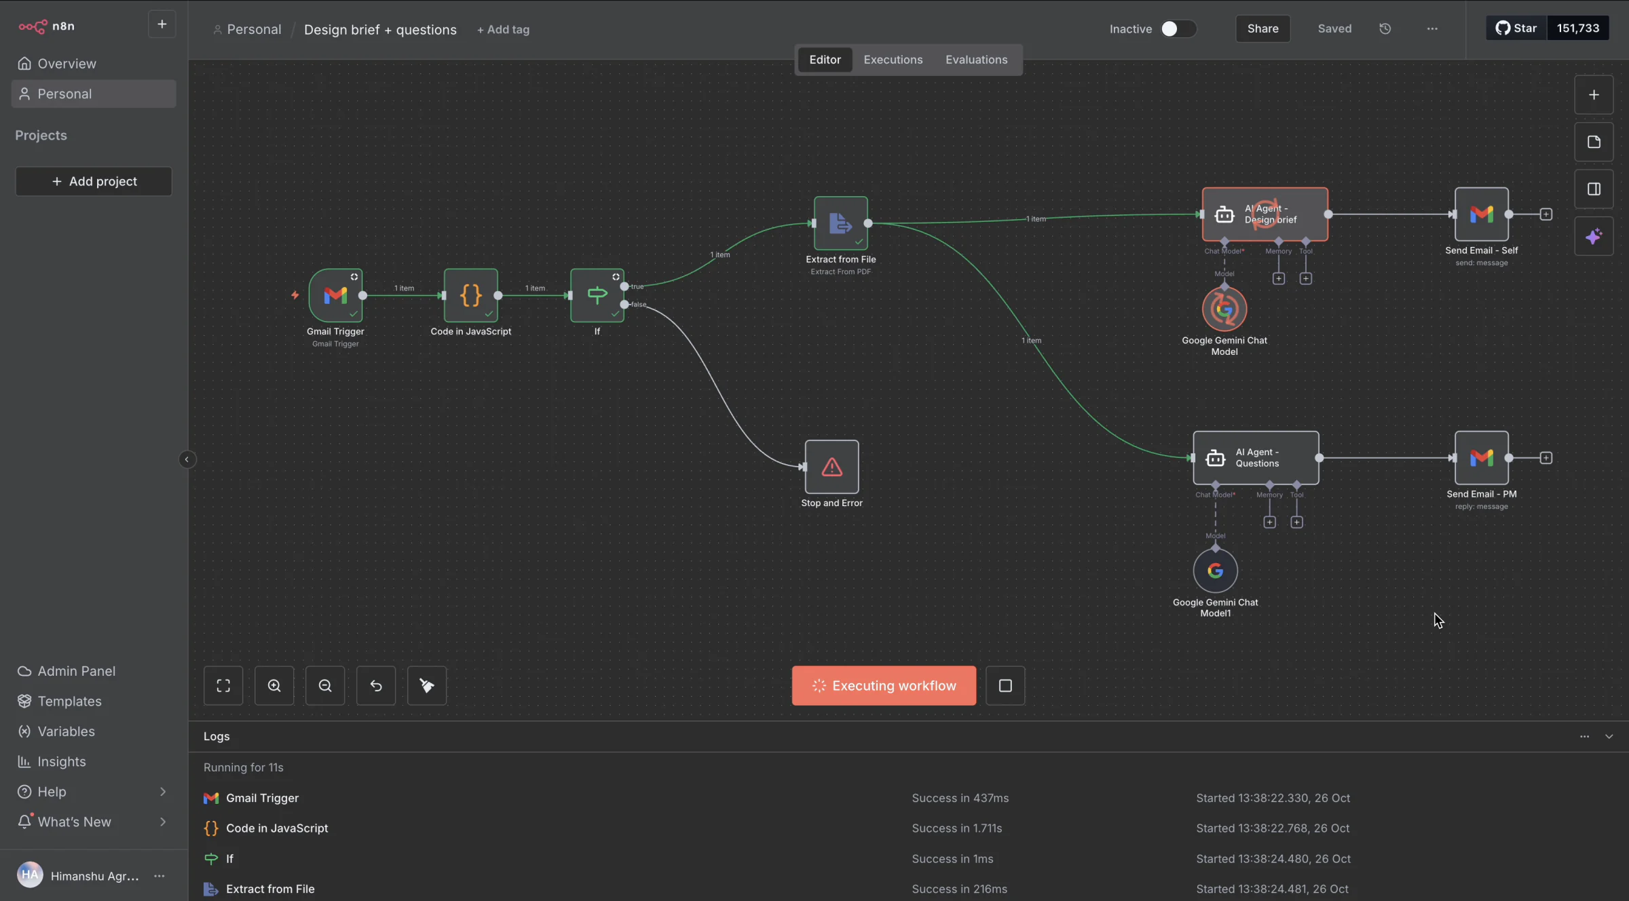Open the Code in JavaScript node
This screenshot has height=901, width=1629.
click(470, 295)
